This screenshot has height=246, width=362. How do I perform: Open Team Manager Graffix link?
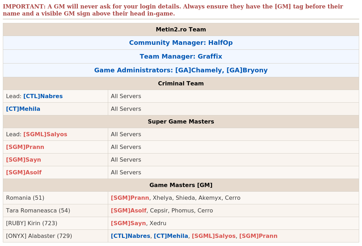click(181, 56)
